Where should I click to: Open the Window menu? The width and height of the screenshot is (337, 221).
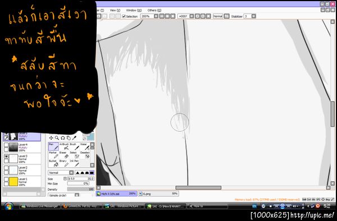coord(134,10)
